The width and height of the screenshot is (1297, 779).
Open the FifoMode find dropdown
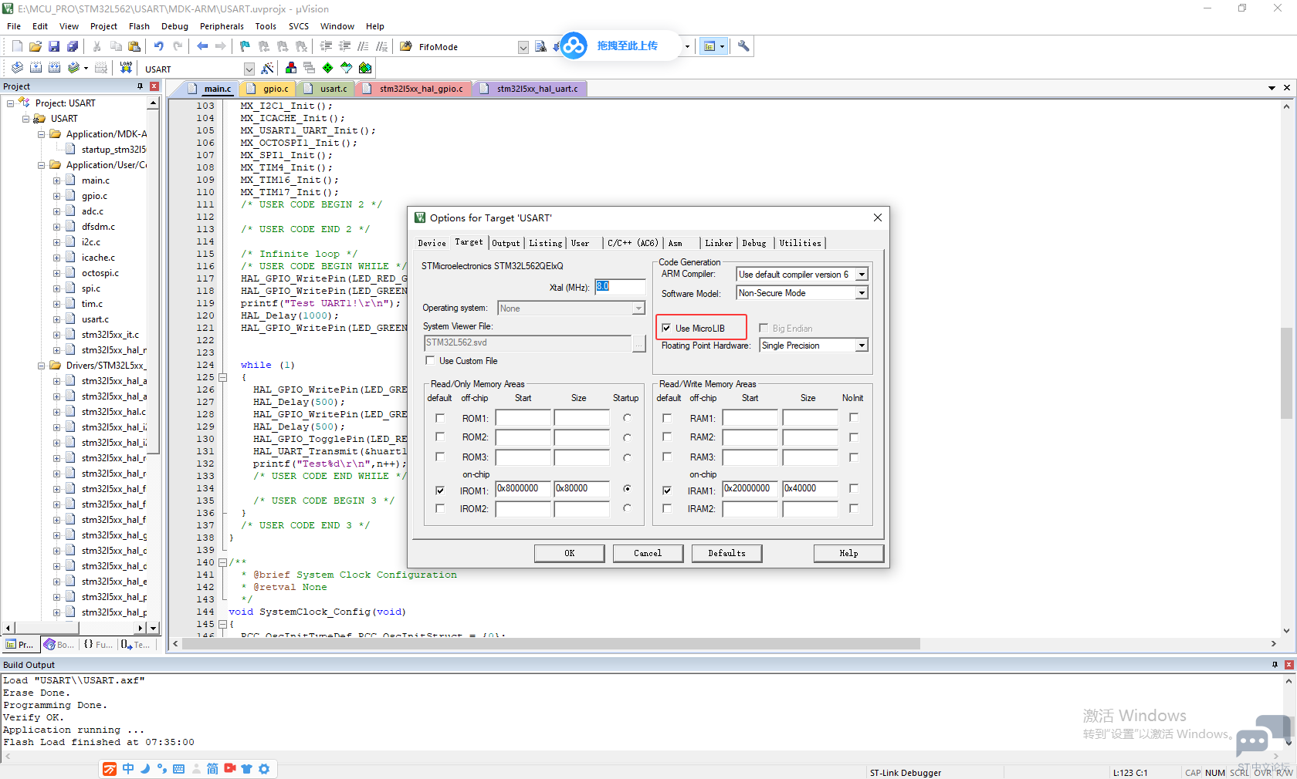(x=523, y=47)
